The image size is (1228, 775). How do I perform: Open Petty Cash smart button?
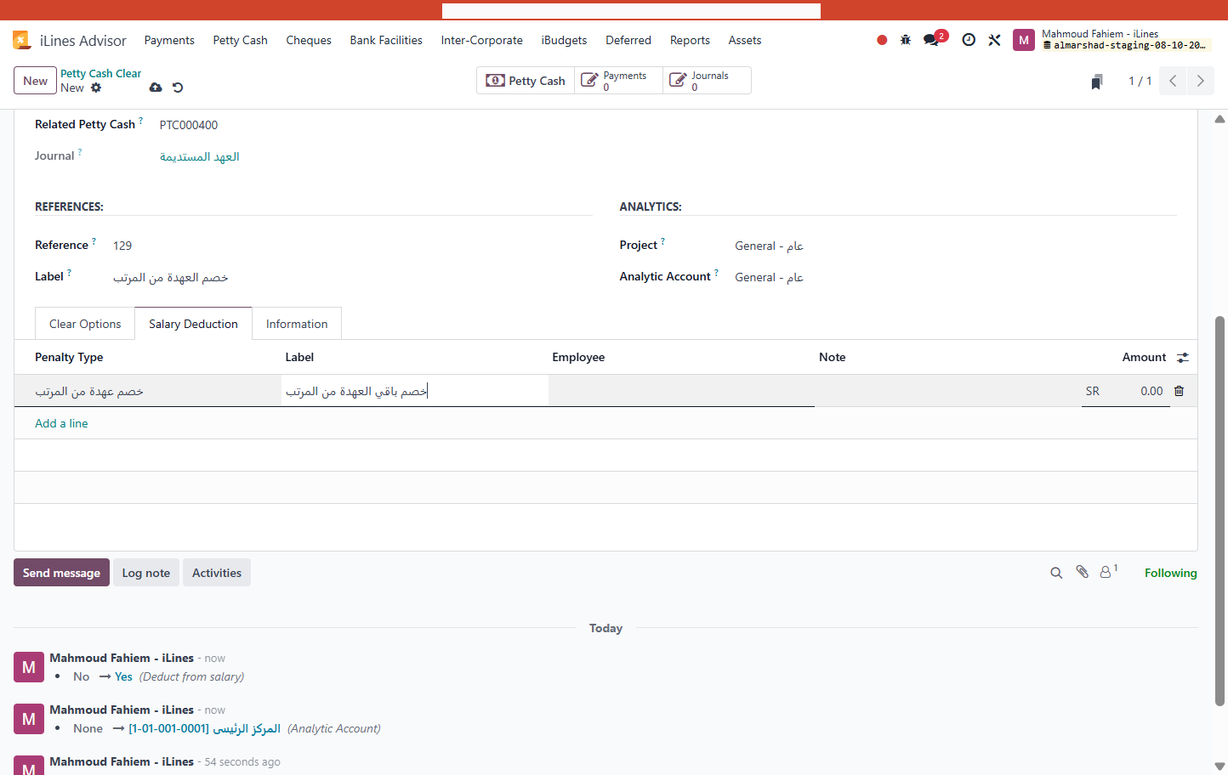coord(526,81)
